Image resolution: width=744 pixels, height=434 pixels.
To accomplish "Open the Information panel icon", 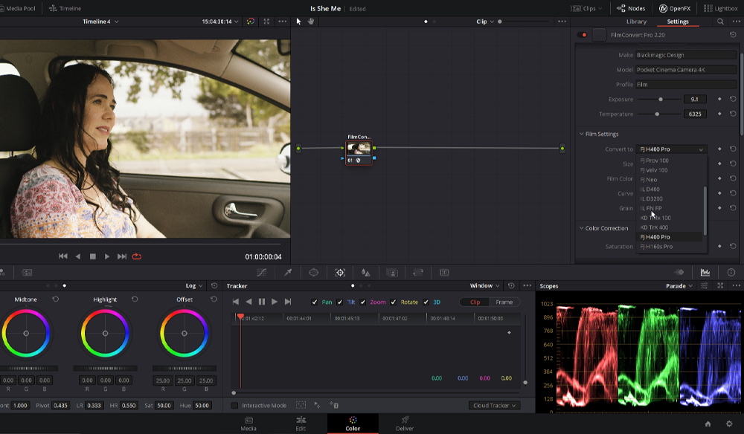I will pos(731,273).
